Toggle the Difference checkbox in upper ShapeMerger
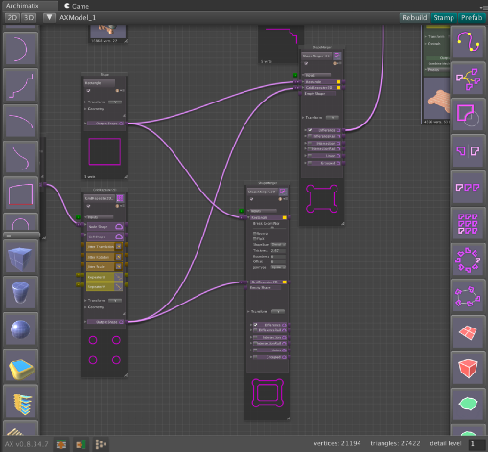Screen dimensions: 488x452 pos(310,130)
